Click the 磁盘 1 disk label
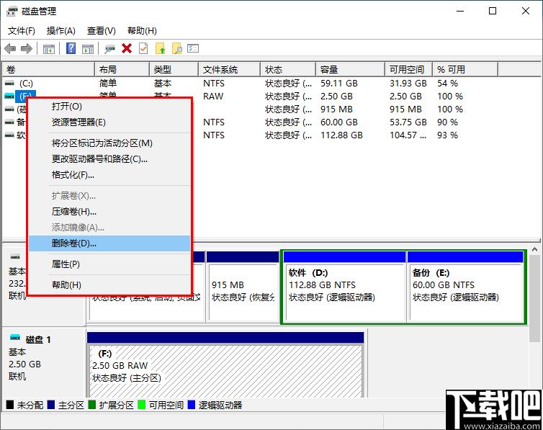 click(38, 340)
